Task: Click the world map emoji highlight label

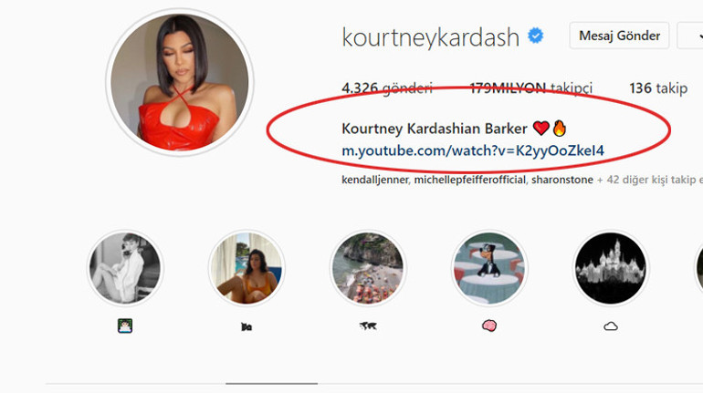Action: (x=368, y=326)
